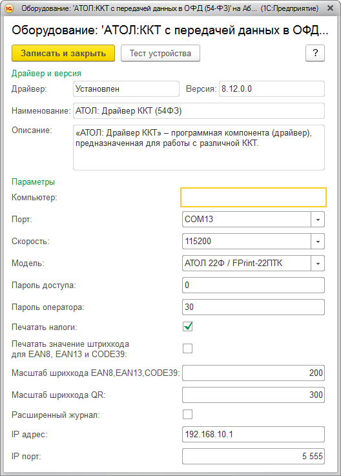
Task: Click 'Параметры' section heading
Action: point(33,182)
